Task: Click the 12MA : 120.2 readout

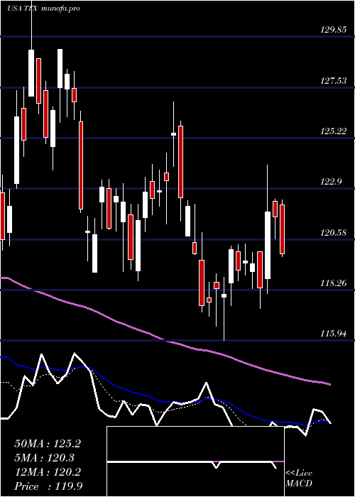Action: pos(48,472)
